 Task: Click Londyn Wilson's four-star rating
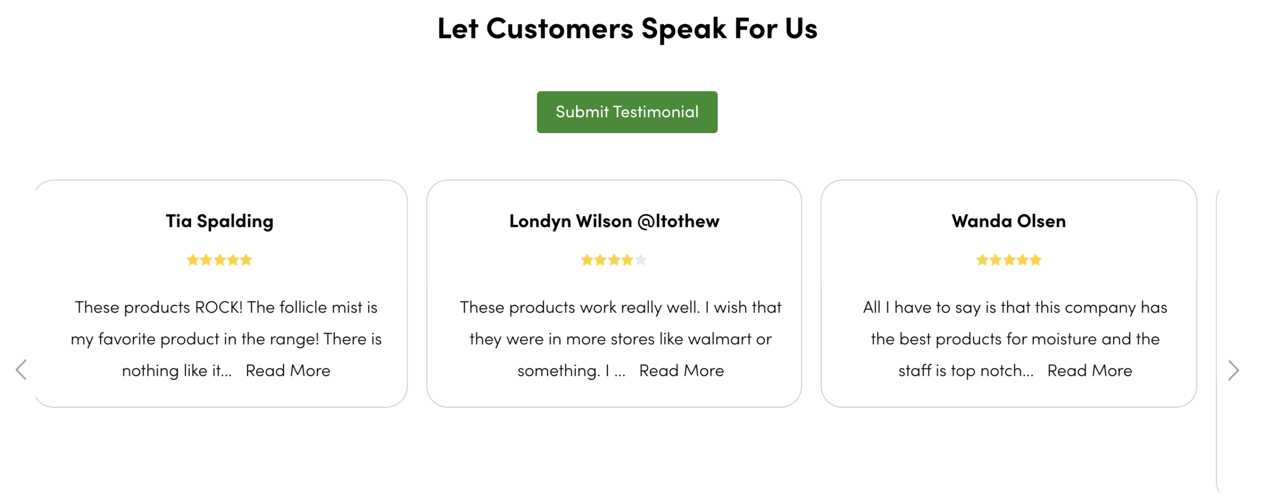613,260
